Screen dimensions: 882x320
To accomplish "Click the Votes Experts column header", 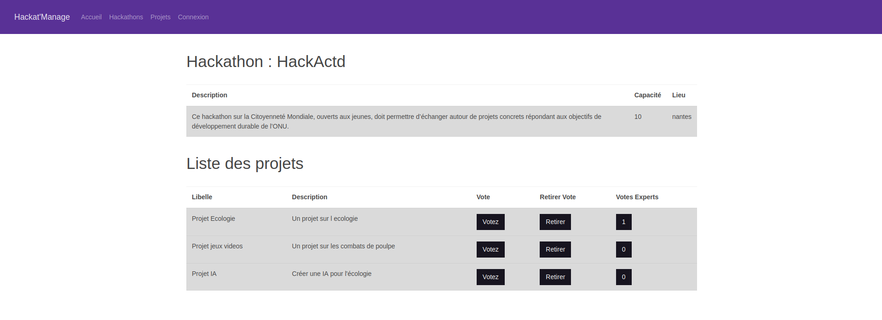I will (637, 197).
